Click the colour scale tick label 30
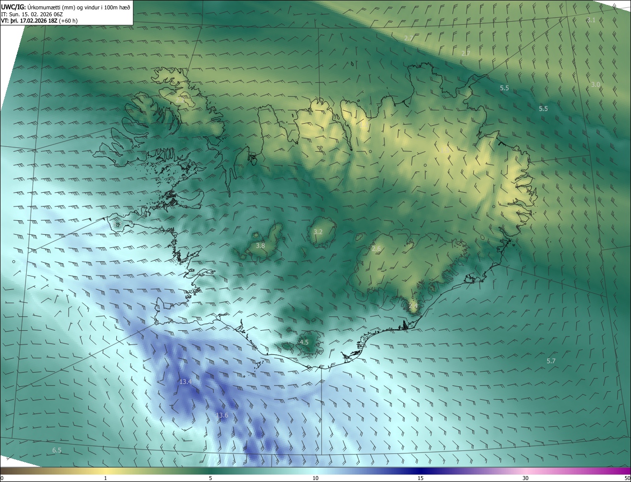 pos(526,478)
